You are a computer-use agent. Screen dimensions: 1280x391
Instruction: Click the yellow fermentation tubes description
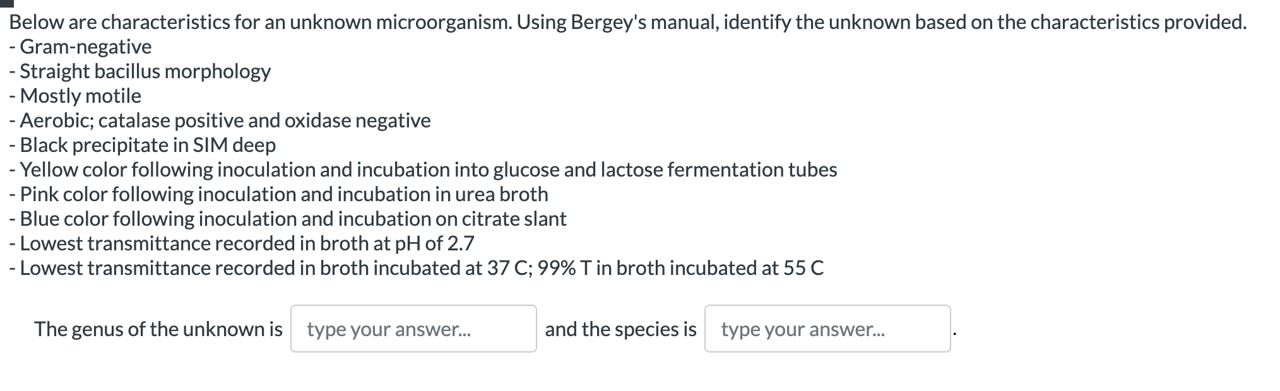[423, 170]
